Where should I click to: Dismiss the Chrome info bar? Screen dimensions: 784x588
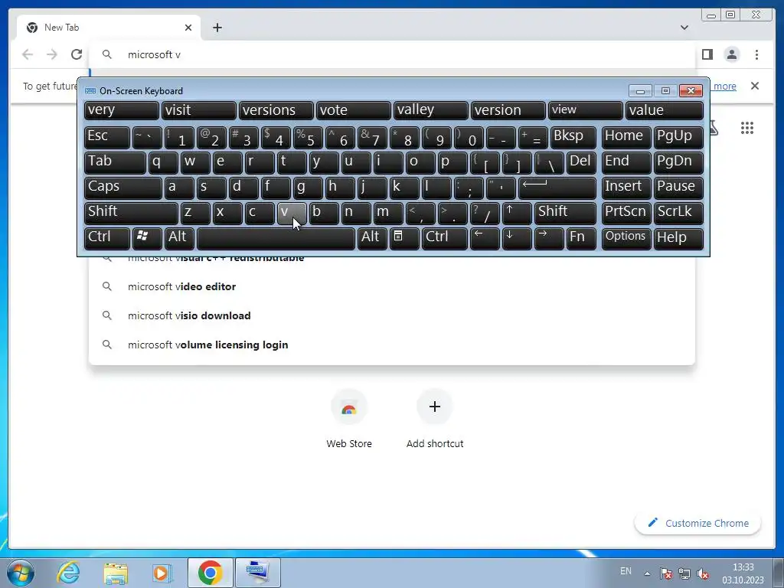pos(755,86)
